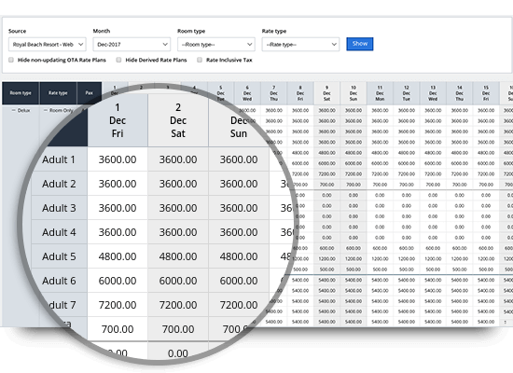
Task: Click Adult 6 rate 6000.00 for 1 Dec
Action: pos(118,281)
